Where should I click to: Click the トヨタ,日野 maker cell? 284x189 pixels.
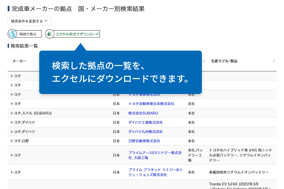[x=20, y=141]
